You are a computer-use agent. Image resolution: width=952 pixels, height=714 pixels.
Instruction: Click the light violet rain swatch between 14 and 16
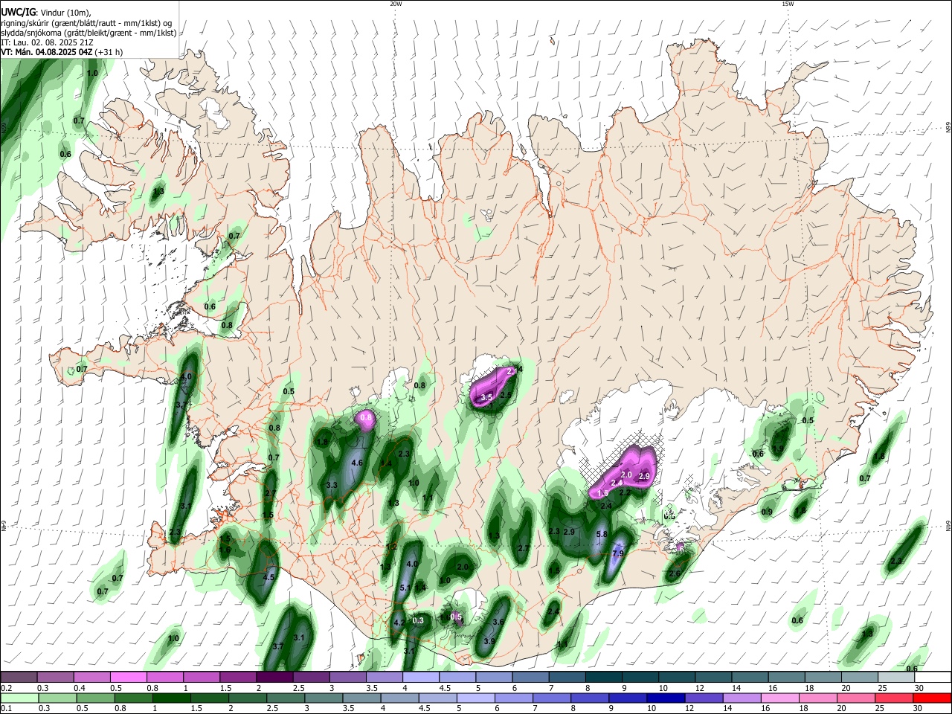[742, 698]
